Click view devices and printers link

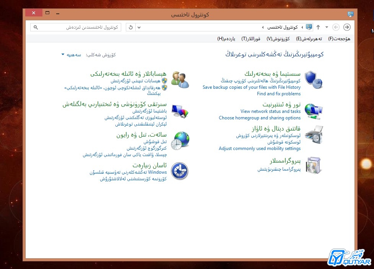pyautogui.click(x=268, y=135)
